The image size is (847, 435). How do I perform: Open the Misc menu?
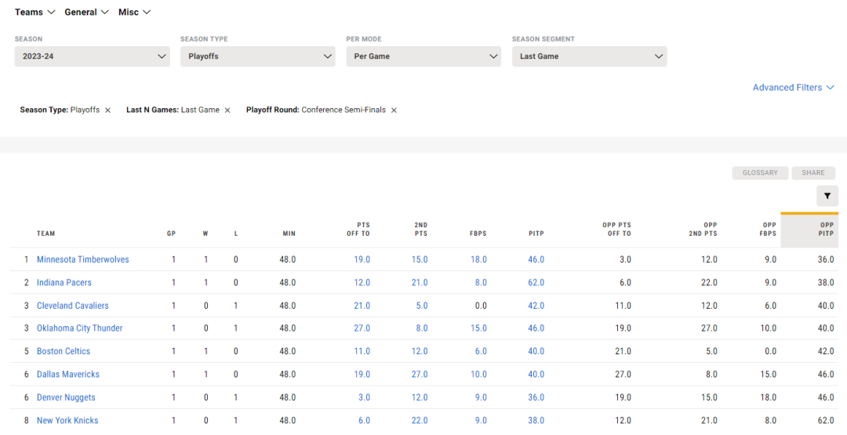tap(135, 12)
